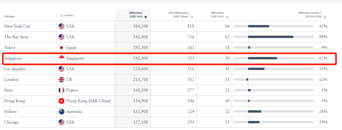Sort by Millionaires column arrow
This screenshot has height=130, width=342.
(x=146, y=17)
